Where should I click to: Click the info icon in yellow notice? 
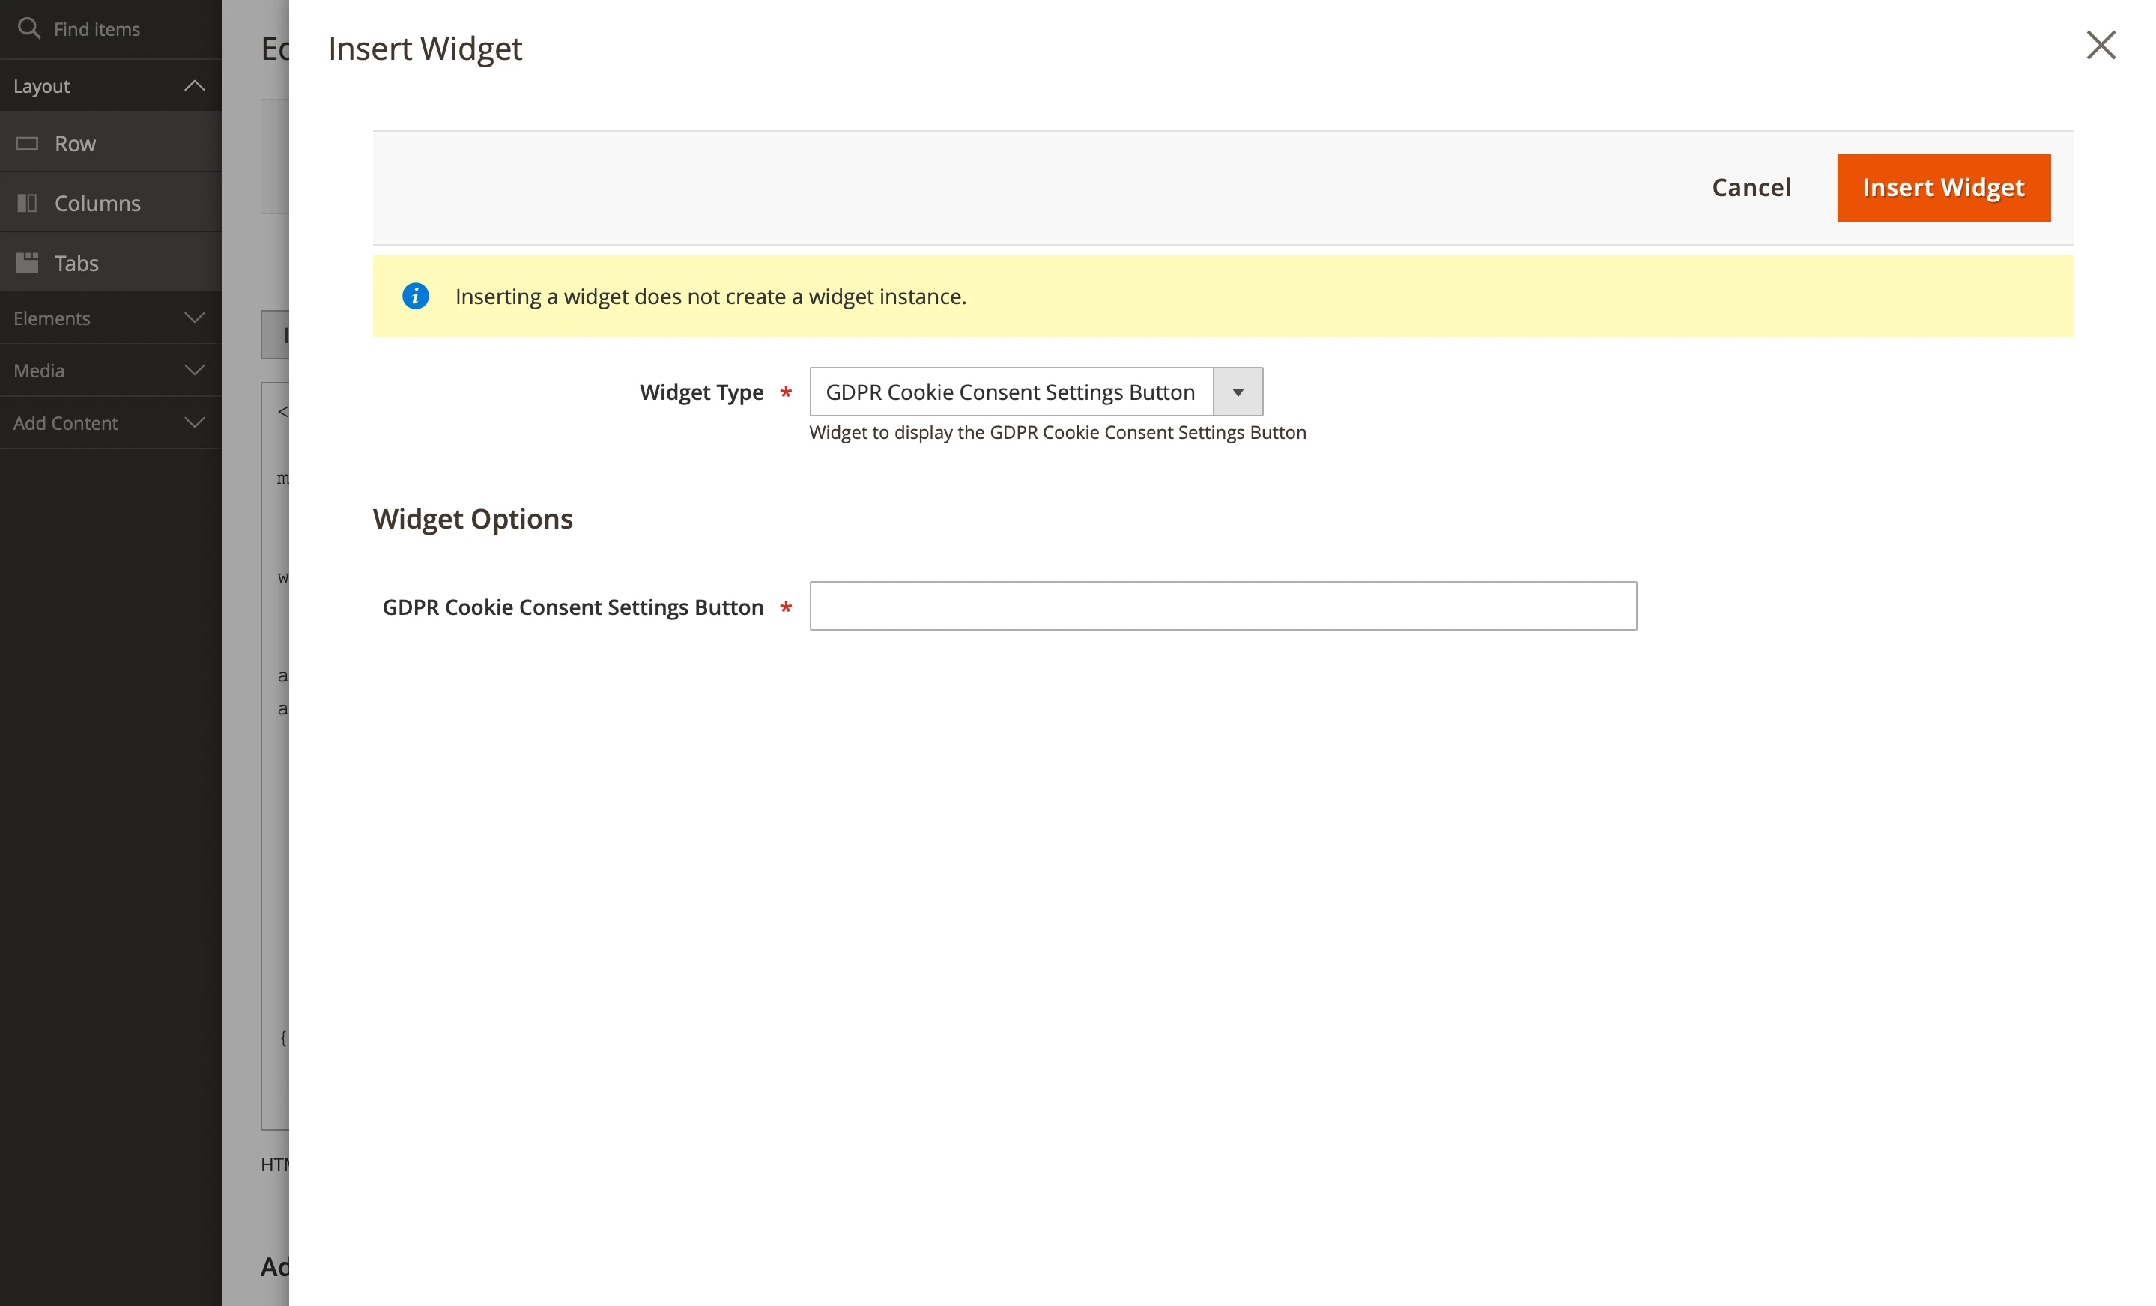[415, 297]
